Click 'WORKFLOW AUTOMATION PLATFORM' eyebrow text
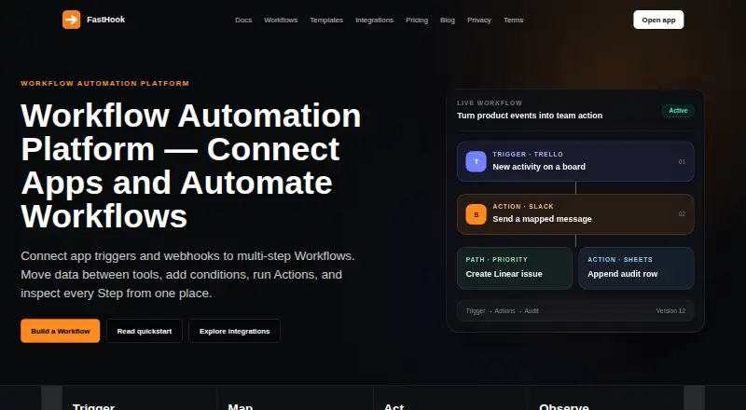This screenshot has height=410, width=746. click(x=105, y=83)
